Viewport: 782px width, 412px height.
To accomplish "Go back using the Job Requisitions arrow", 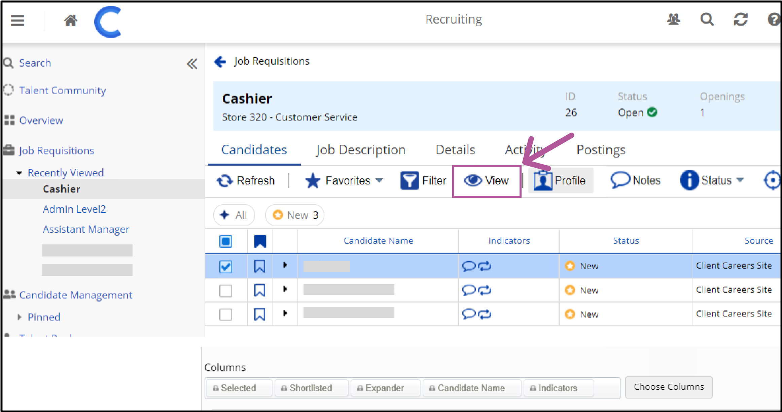I will click(x=220, y=62).
